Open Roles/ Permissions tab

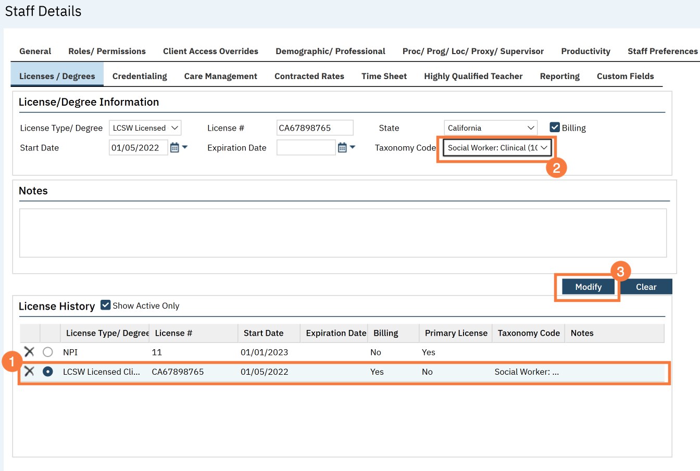click(x=107, y=51)
